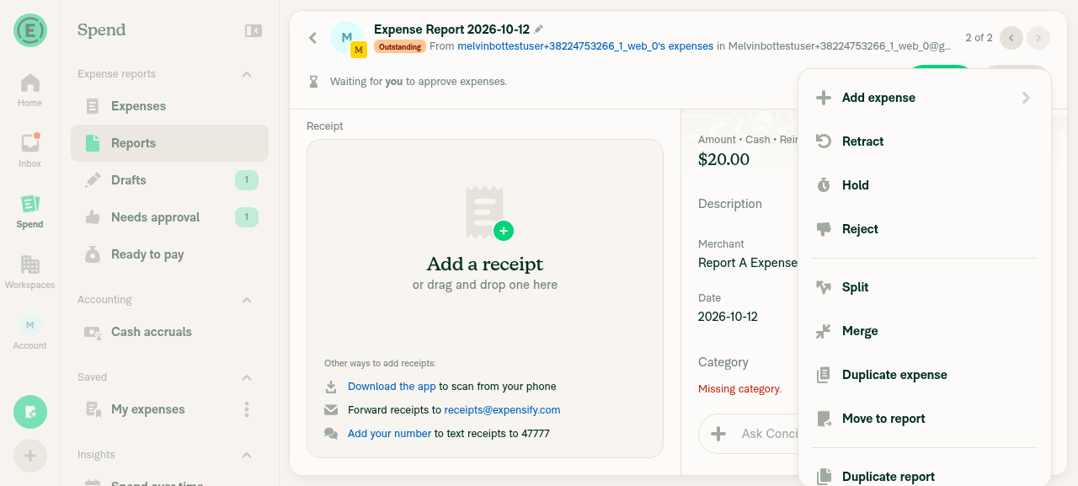Open Needs approval list

169,217
